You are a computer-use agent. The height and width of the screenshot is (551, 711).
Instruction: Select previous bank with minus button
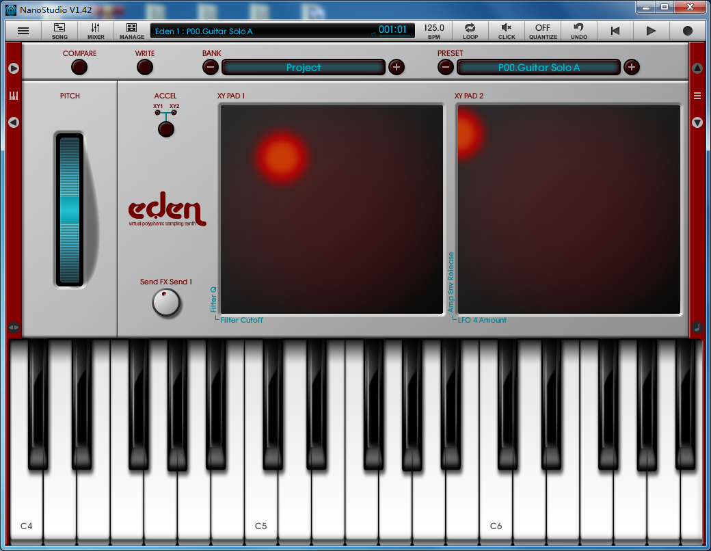pyautogui.click(x=211, y=67)
